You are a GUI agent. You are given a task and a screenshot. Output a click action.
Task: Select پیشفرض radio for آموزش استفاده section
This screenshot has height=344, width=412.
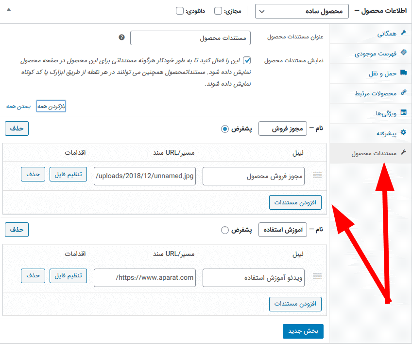tap(224, 230)
